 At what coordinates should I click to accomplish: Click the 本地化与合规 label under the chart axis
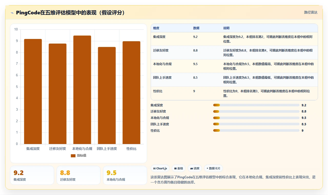pyautogui.click(x=82, y=149)
